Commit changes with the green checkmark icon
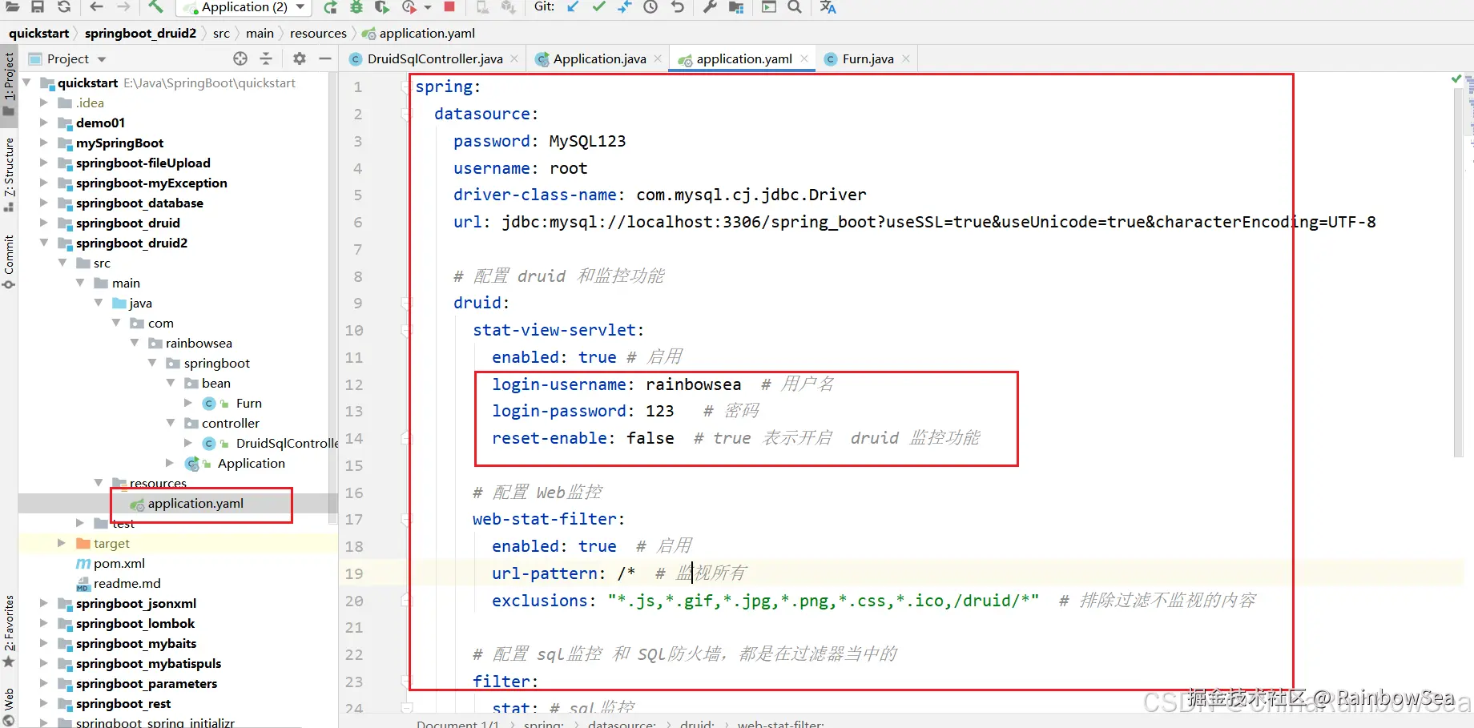Screen dimensions: 1474x728 tap(598, 6)
